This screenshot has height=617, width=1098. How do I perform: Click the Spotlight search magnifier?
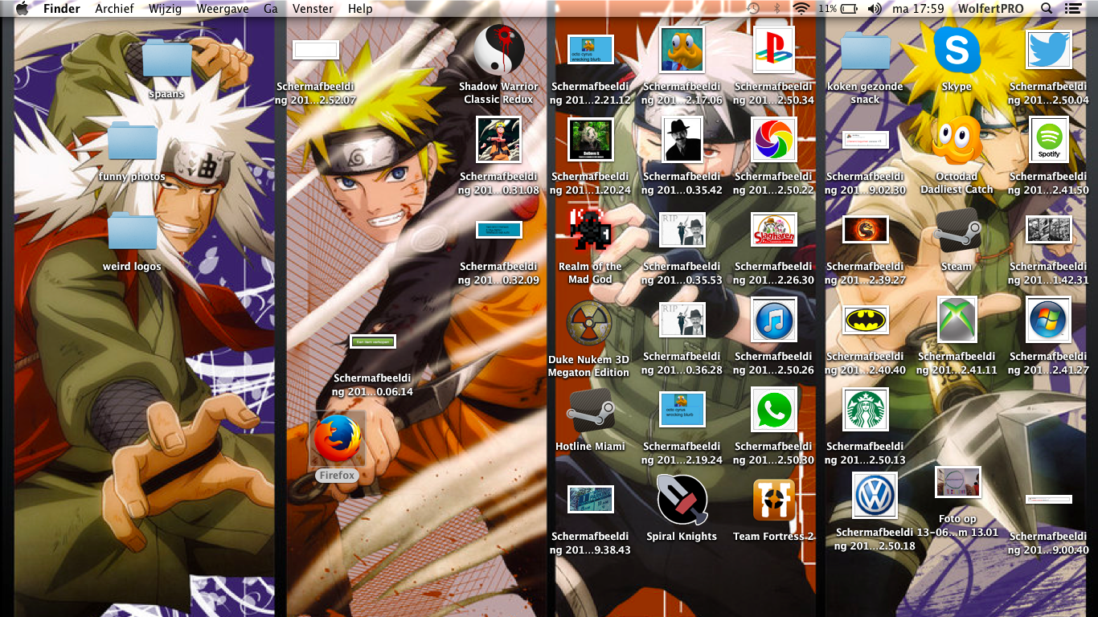1046,9
